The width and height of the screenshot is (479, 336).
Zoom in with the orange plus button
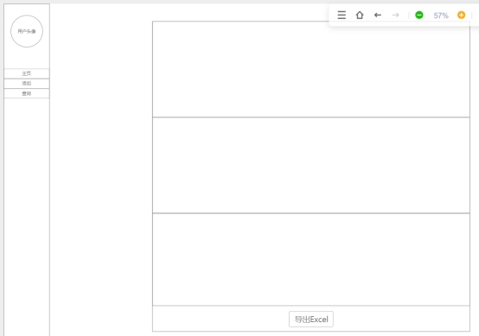coord(462,15)
